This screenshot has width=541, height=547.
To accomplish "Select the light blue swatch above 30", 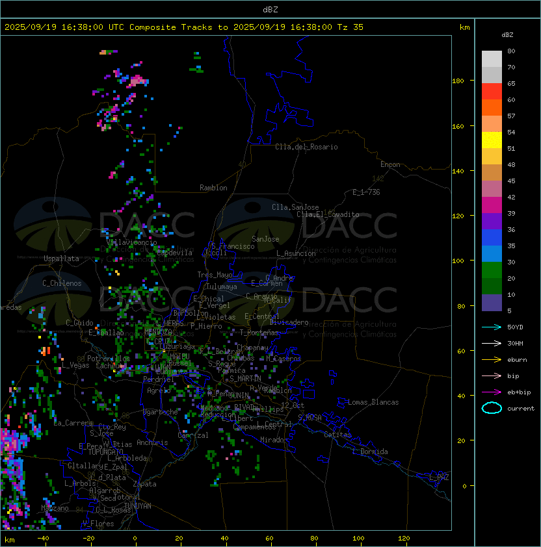I will [492, 254].
